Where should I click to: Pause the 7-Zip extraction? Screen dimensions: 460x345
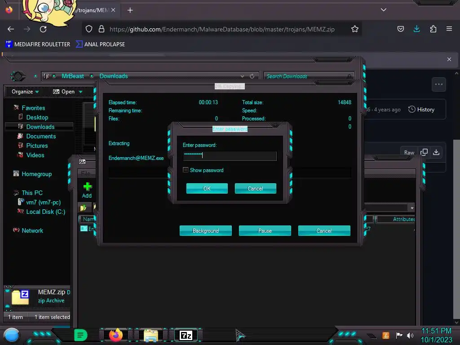tap(265, 230)
